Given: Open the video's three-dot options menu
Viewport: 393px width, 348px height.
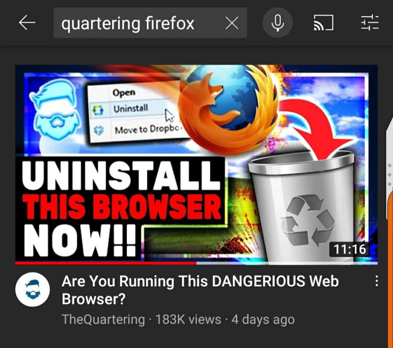Looking at the screenshot, I should (376, 281).
